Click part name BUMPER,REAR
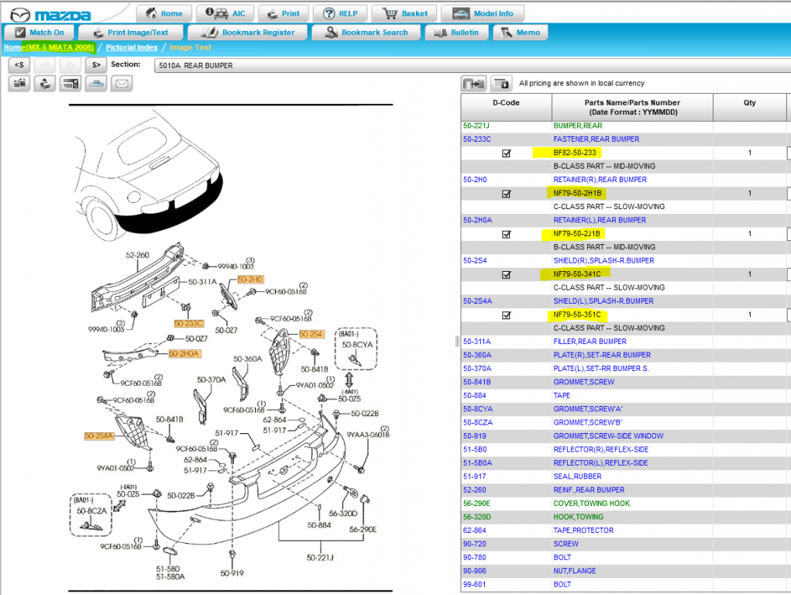The image size is (791, 595). [x=578, y=126]
